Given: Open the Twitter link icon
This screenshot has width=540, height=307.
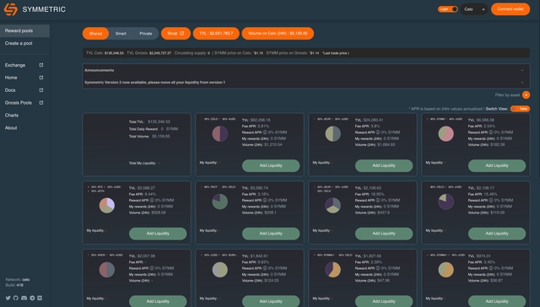Looking at the screenshot, I should [x=8, y=298].
